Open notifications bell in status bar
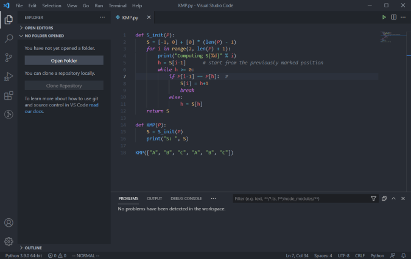The width and height of the screenshot is (411, 259). pos(404,255)
